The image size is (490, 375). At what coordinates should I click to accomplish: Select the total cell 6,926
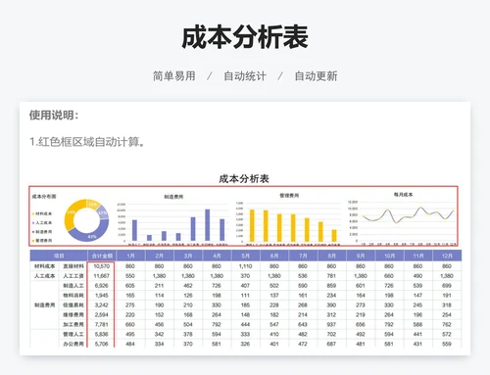click(101, 286)
